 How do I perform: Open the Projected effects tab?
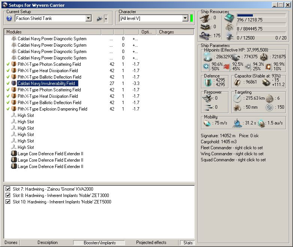(151, 242)
